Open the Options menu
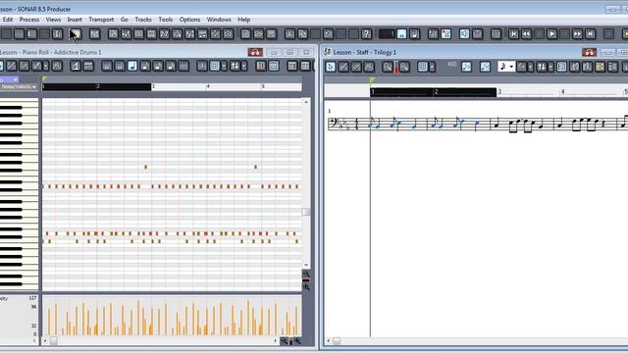Screen dimensions: 628x353 [x=189, y=20]
